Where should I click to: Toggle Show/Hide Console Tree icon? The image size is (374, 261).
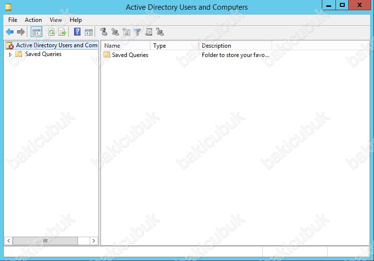37,32
